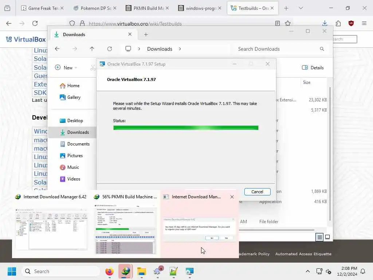Click the VirtualBox installer taskbar icon
The height and width of the screenshot is (280, 373).
pyautogui.click(x=189, y=271)
